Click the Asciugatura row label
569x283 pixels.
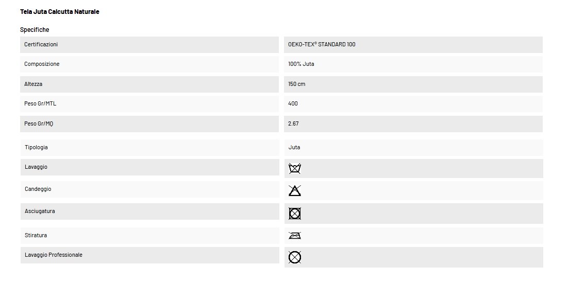pos(40,211)
